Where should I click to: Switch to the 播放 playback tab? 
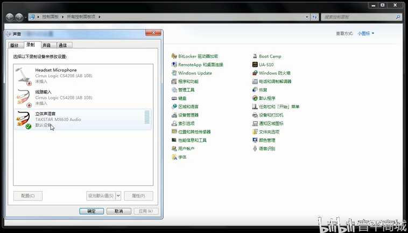tap(15, 45)
